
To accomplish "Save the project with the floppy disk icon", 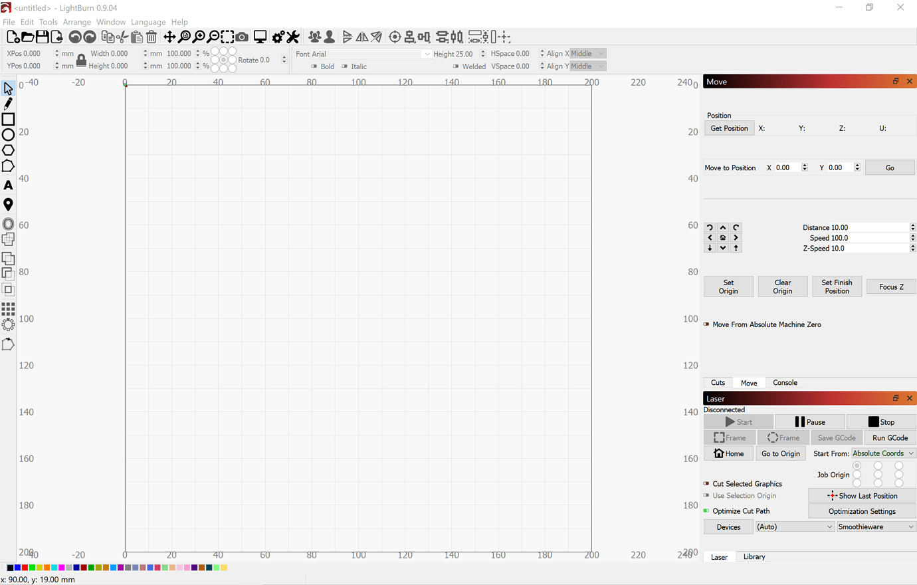I will [x=42, y=37].
